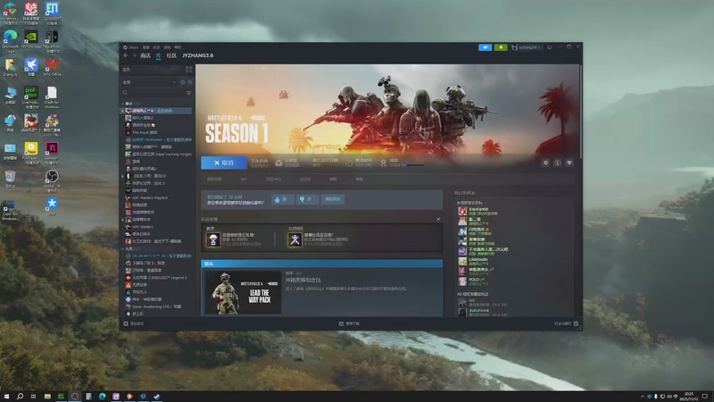
Task: Click the taskbar clock and date
Action: pos(688,397)
